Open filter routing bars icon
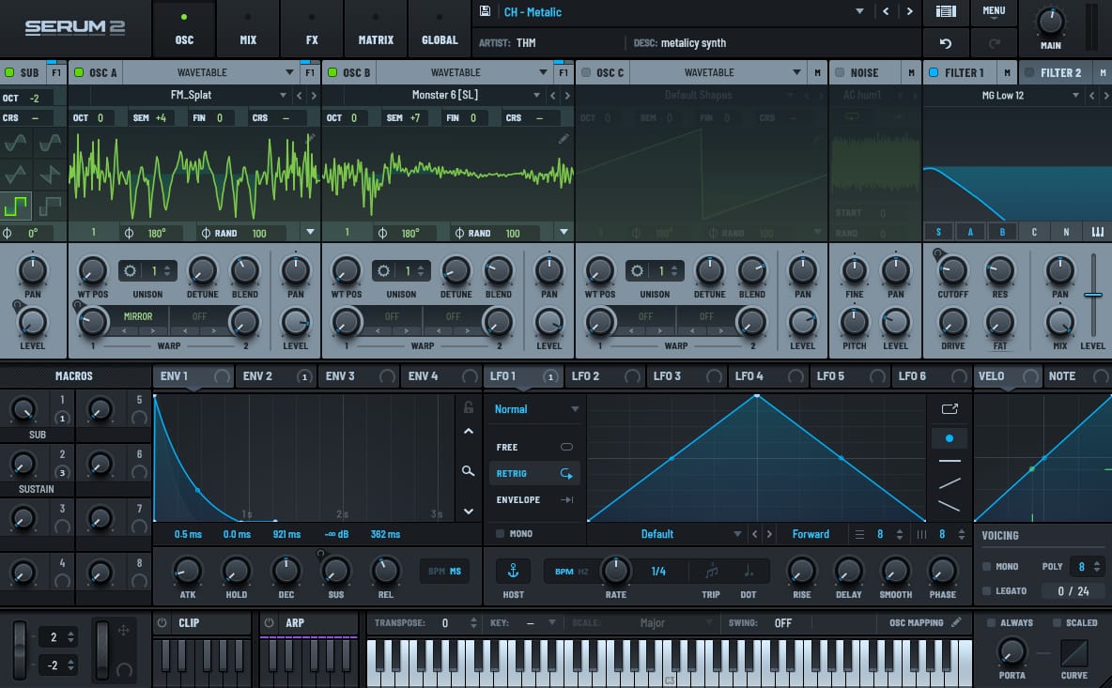 pyautogui.click(x=1097, y=232)
